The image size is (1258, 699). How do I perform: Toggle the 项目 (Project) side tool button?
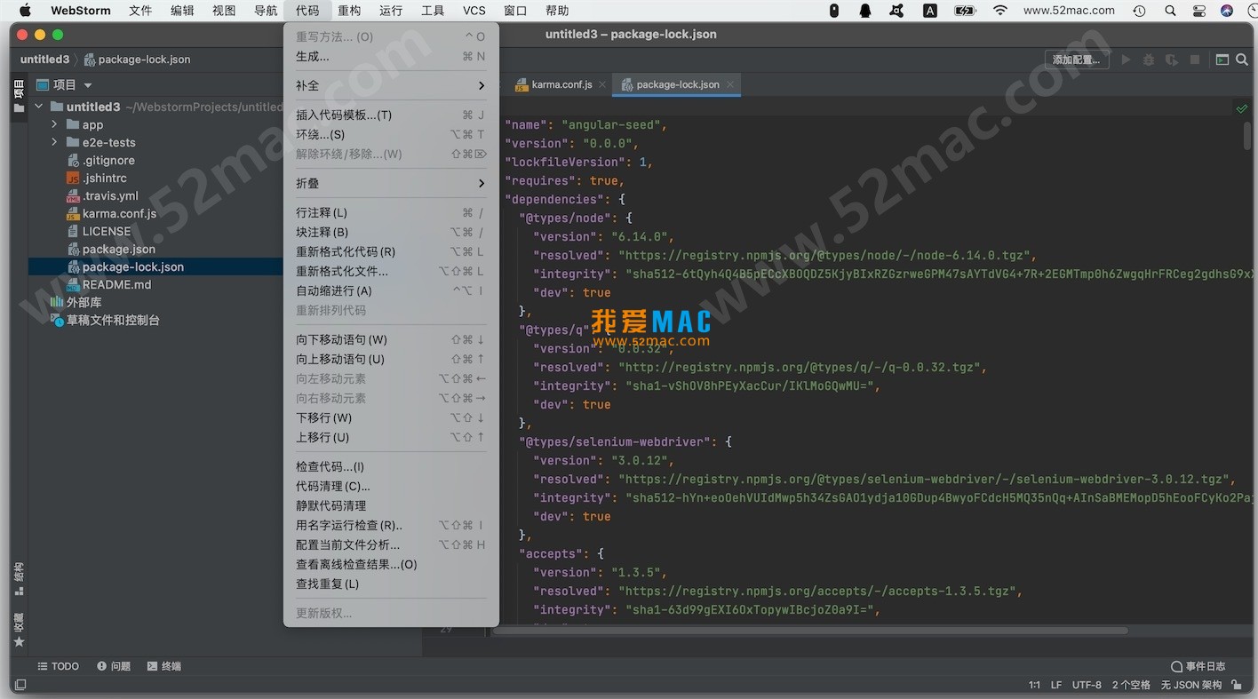tap(19, 96)
